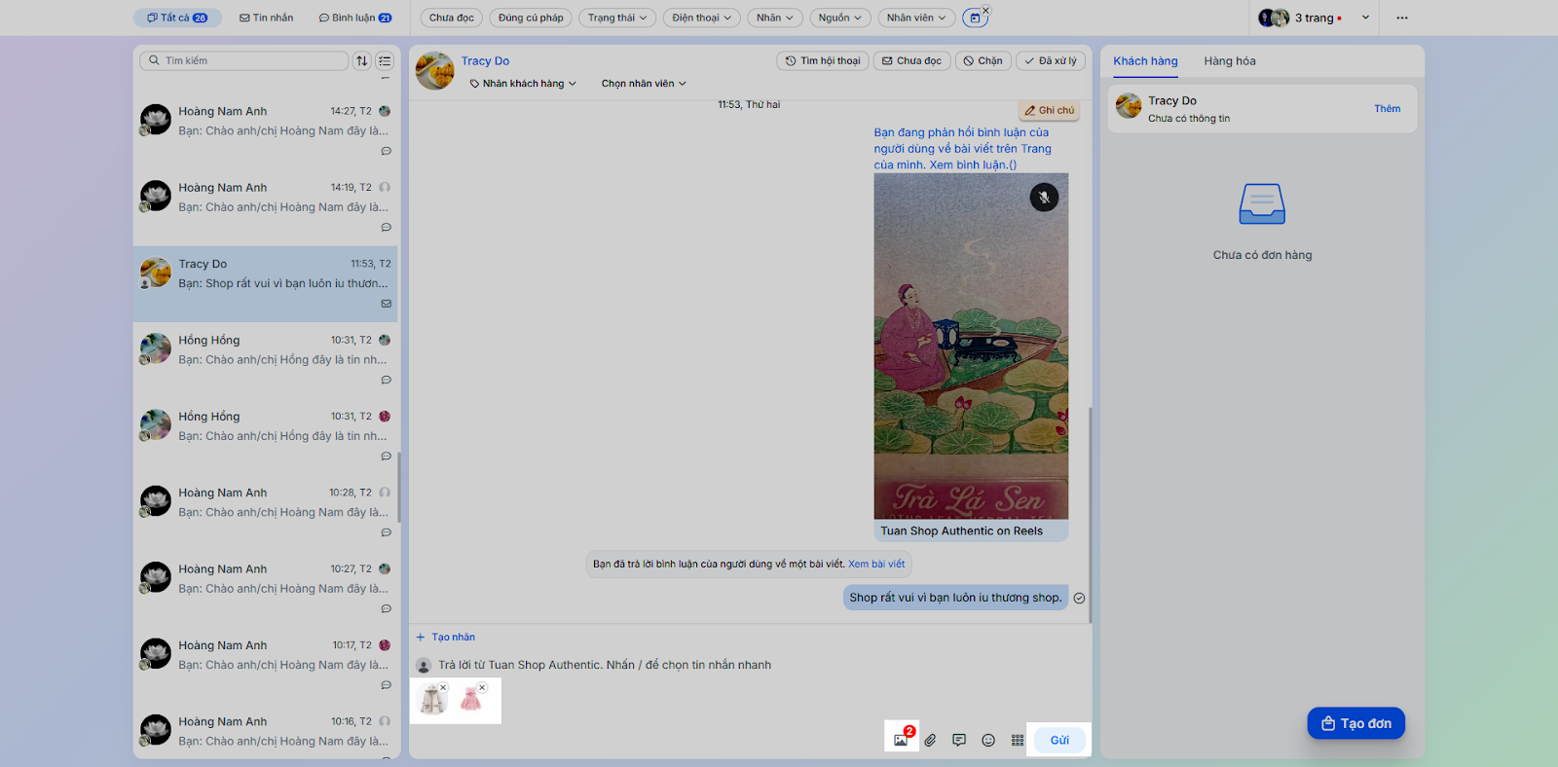Open Hoàng Nam Anh conversation at 10:16
1558x767 pixels.
(x=266, y=732)
